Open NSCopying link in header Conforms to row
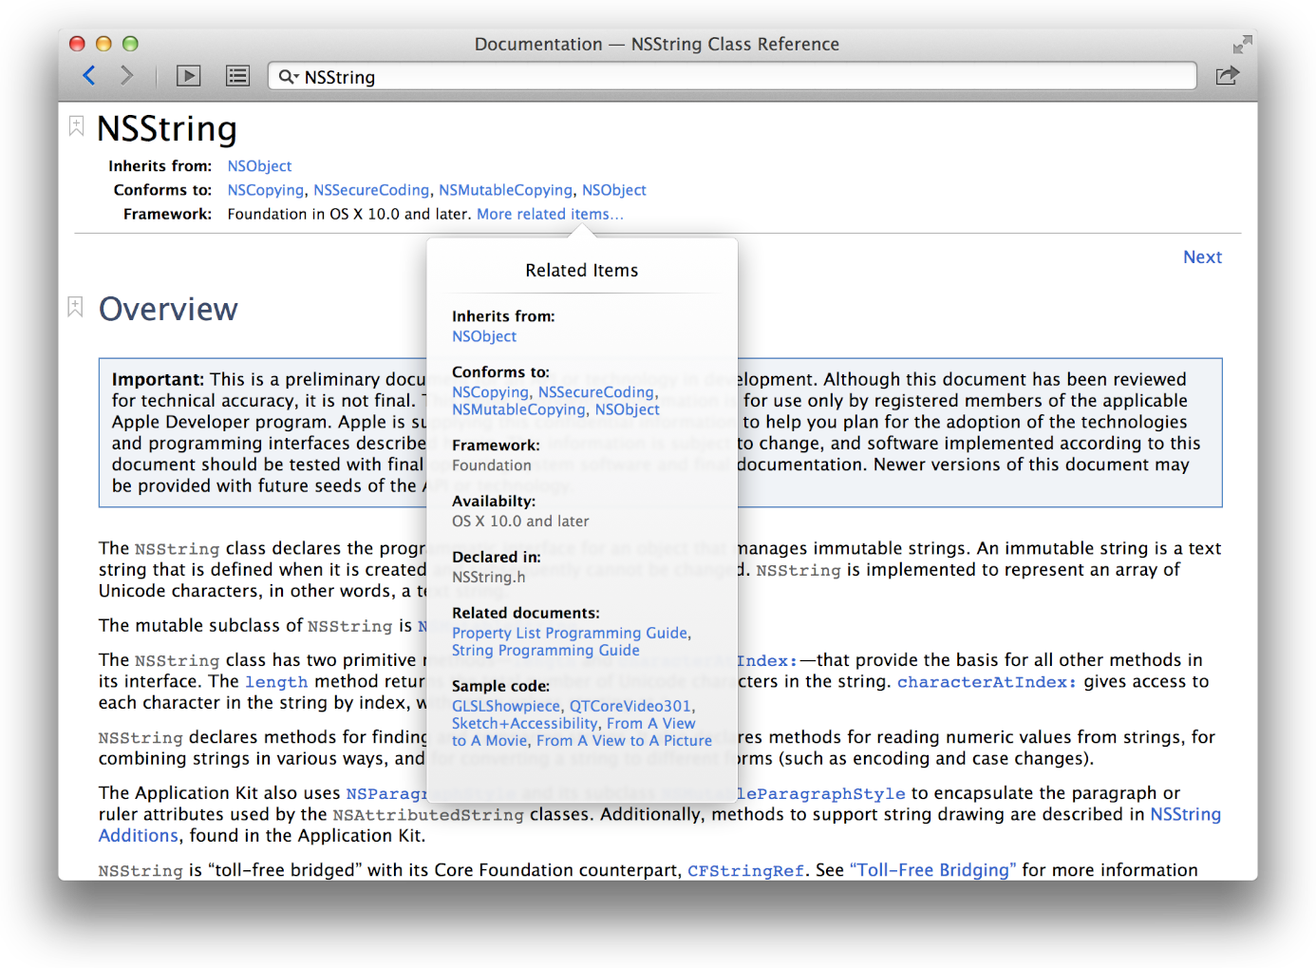This screenshot has height=968, width=1316. point(266,190)
